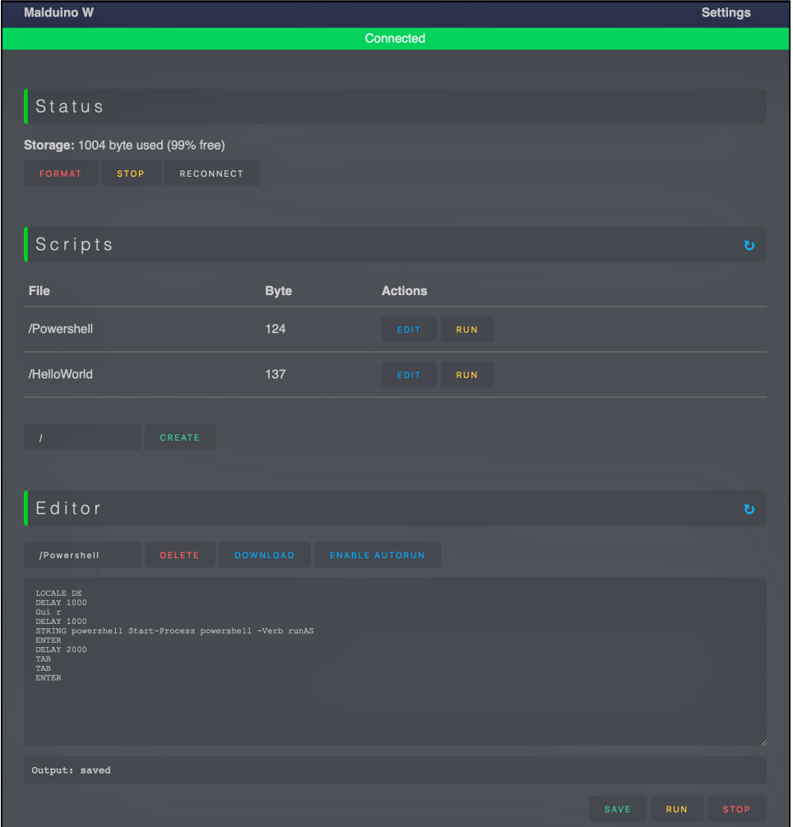Screen dimensions: 793x827
Task: Stop the script from editor footer
Action: pos(736,809)
